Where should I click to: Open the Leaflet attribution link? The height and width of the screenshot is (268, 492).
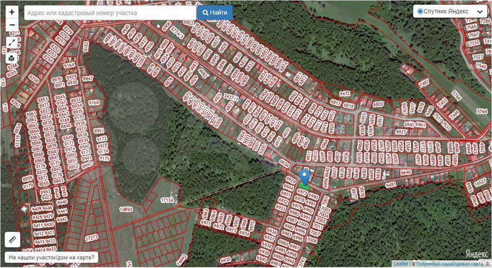[x=400, y=264]
